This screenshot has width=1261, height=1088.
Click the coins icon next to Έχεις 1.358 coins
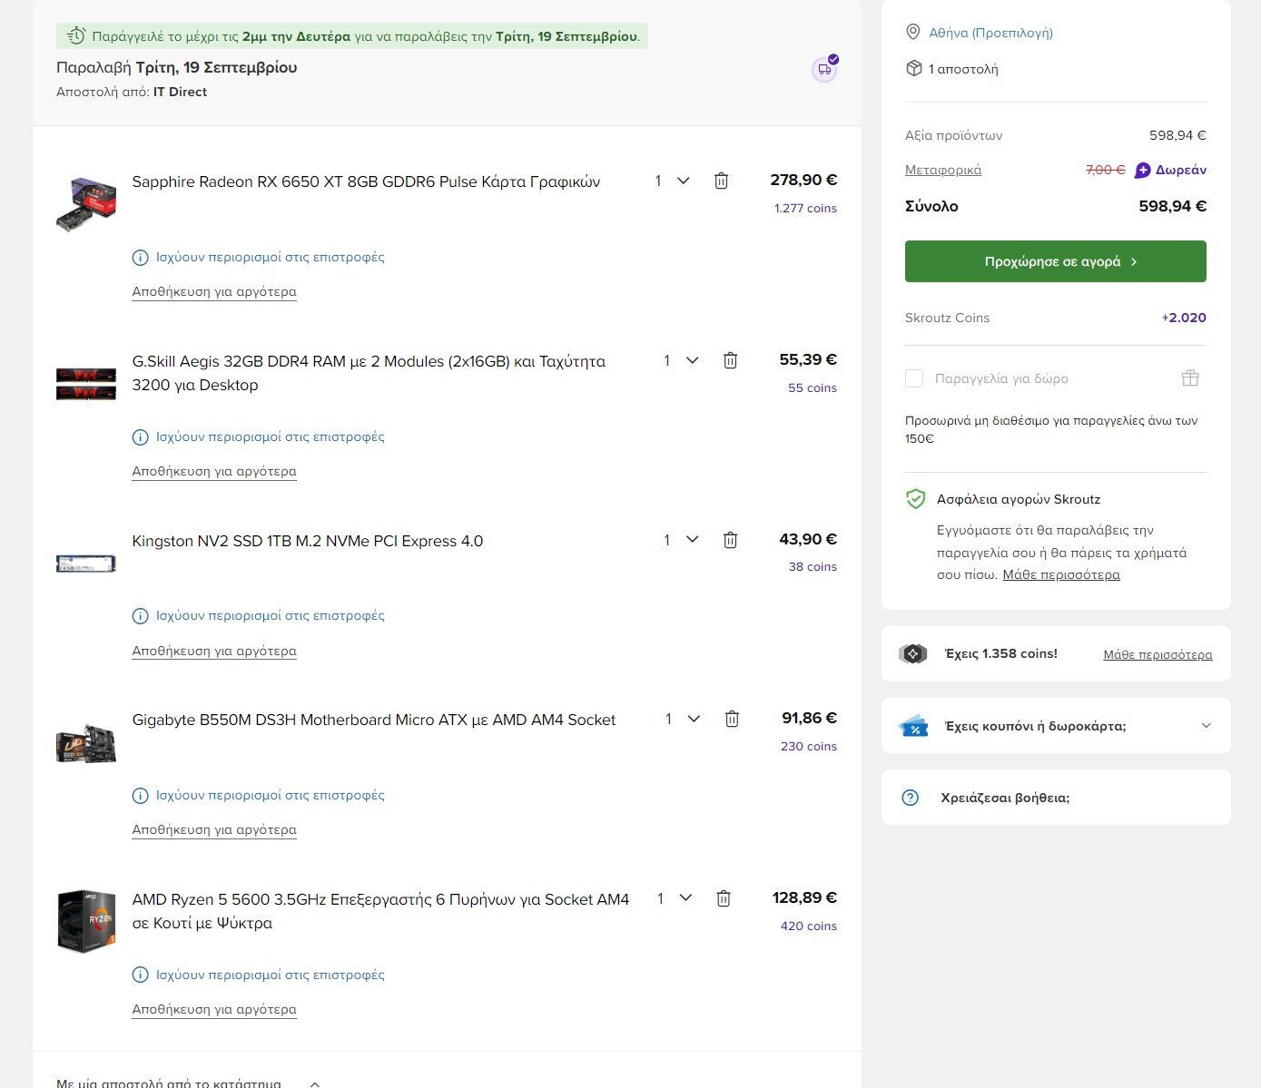tap(913, 653)
